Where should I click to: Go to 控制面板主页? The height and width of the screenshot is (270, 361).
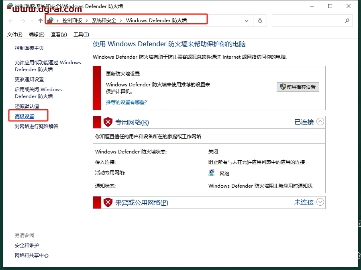(29, 48)
